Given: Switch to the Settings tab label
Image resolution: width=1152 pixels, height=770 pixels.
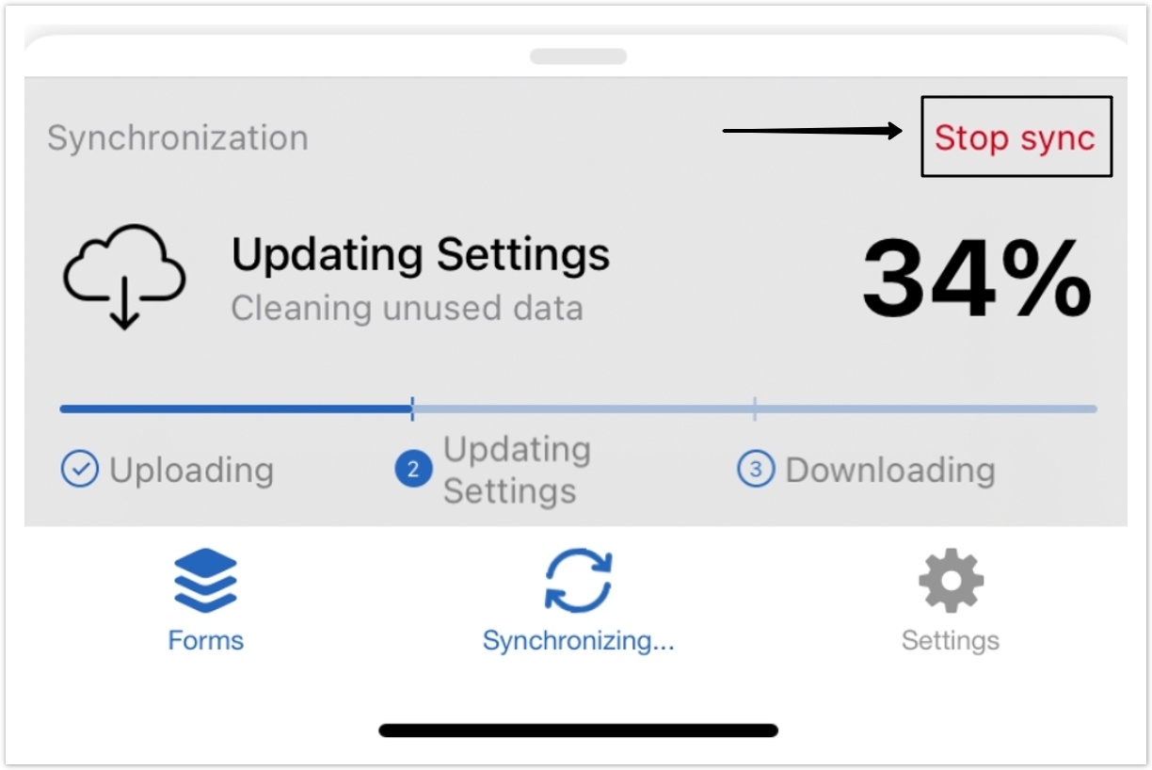Looking at the screenshot, I should point(951,641).
